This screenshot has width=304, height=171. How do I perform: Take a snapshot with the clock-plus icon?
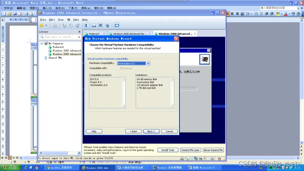(x=64, y=25)
